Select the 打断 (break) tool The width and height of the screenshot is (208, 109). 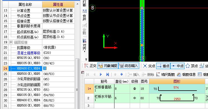click(x=84, y=3)
